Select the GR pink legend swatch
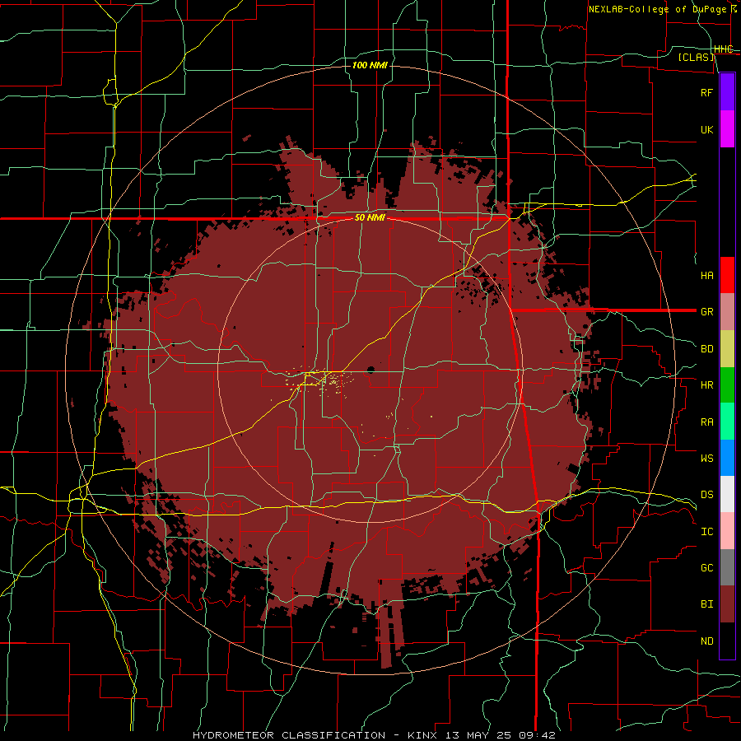The height and width of the screenshot is (741, 741). 727,311
